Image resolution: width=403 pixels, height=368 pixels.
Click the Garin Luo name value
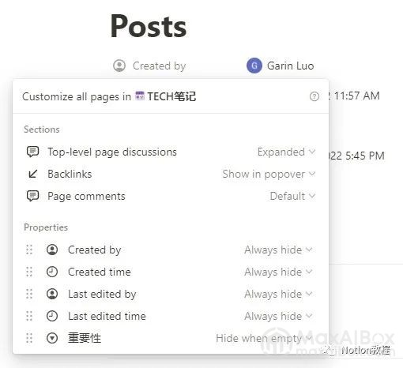point(290,66)
